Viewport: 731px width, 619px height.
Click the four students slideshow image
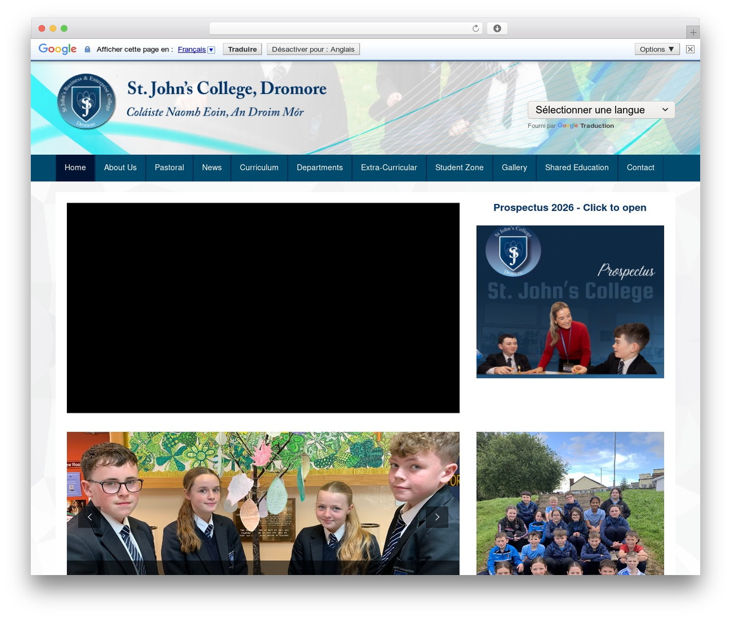click(x=263, y=503)
